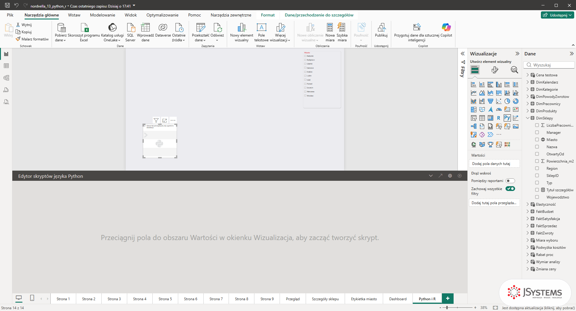Viewport: 576px width, 311px height.
Task: Select the pie chart visualization icon
Action: (x=507, y=101)
